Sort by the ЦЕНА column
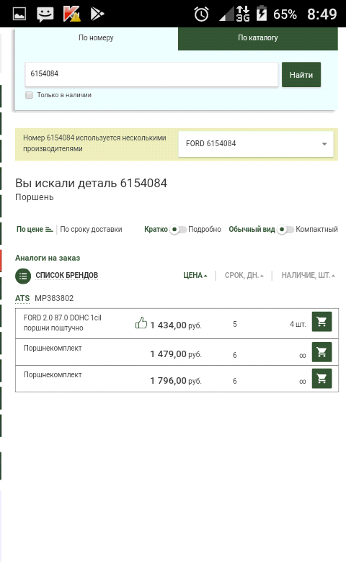The image size is (346, 576). [195, 276]
